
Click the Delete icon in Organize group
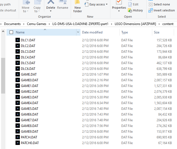(x=51, y=2)
